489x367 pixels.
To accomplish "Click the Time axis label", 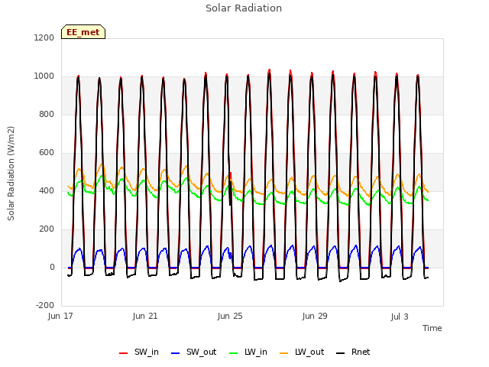I will tap(432, 328).
